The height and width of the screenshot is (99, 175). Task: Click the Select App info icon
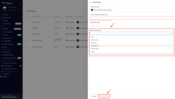coord(98,7)
